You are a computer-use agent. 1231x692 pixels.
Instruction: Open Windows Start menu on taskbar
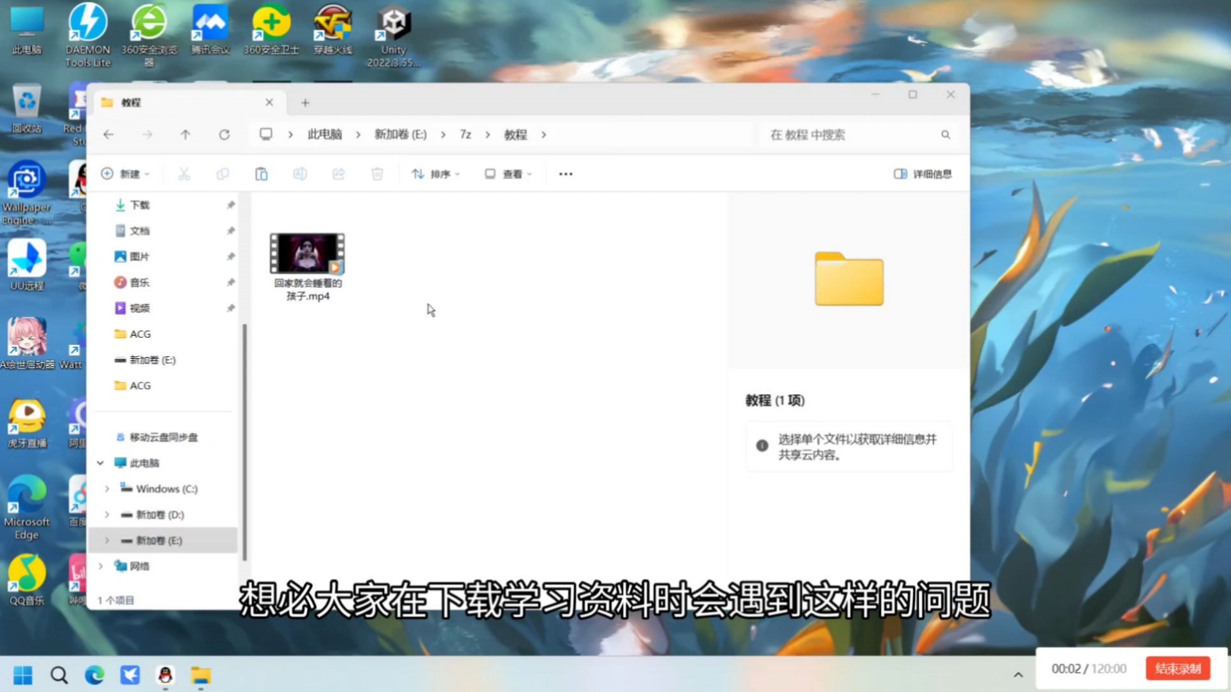coord(23,675)
